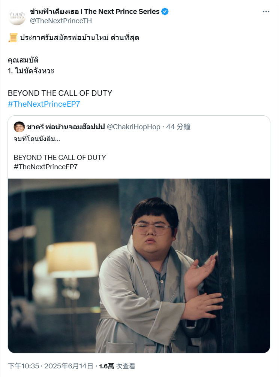This screenshot has height=377, width=279.
Task: Open the quoted photo of the man in the robe
Action: click(x=139, y=266)
